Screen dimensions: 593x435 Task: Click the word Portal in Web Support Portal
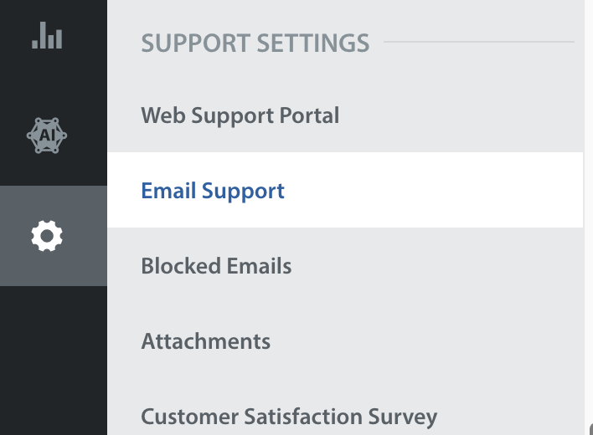309,115
